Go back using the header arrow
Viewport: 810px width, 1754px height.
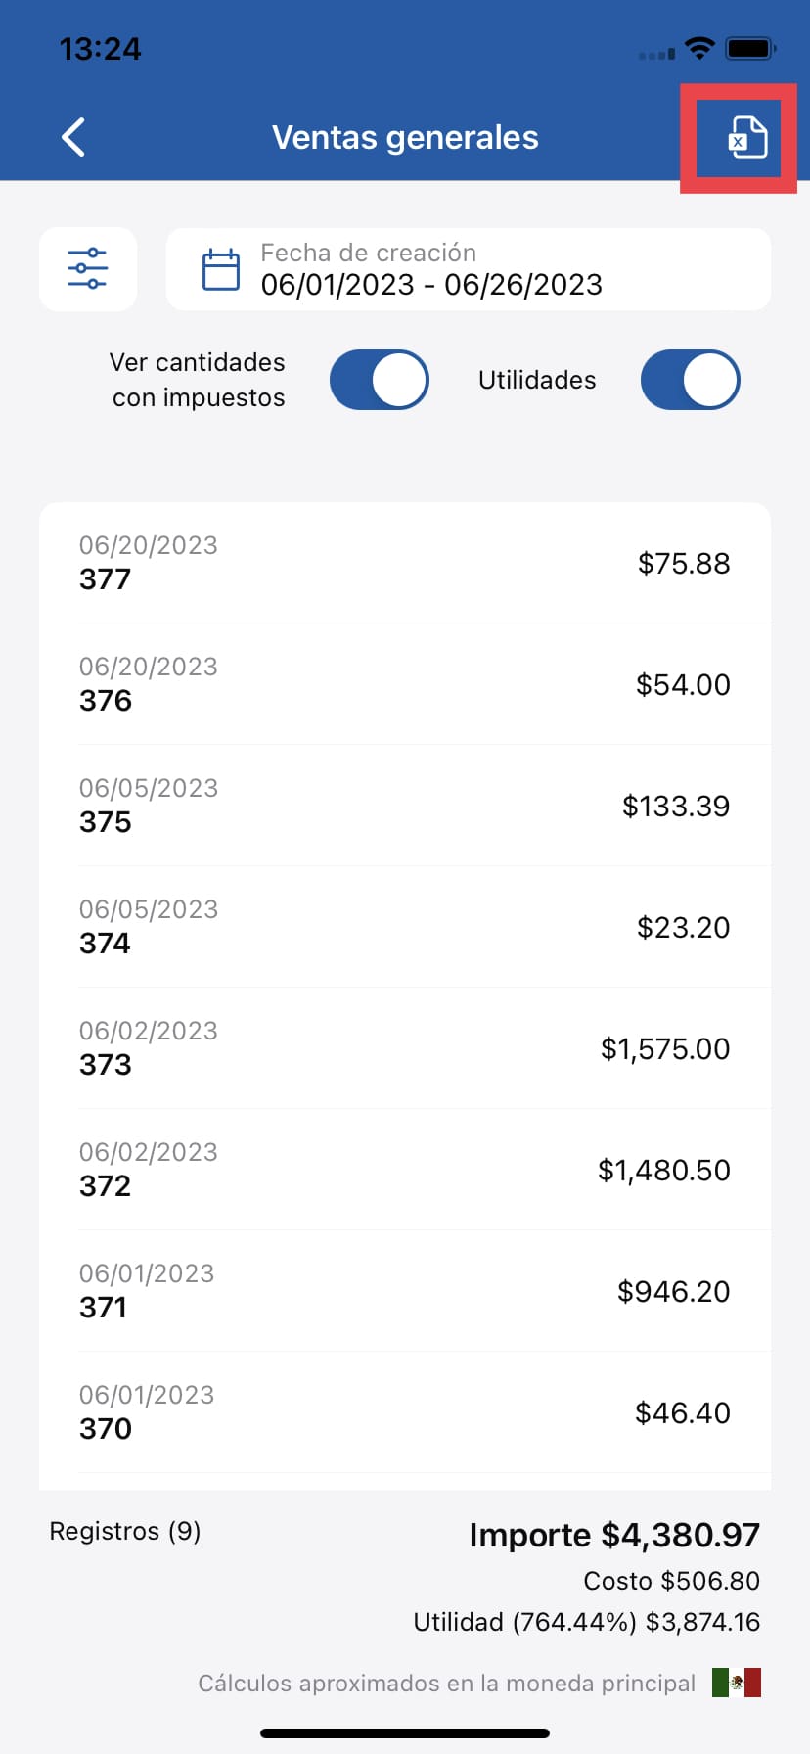tap(74, 137)
